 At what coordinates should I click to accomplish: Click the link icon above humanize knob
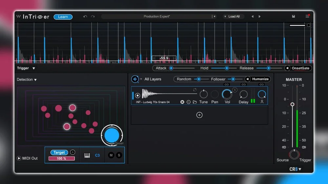261,84
